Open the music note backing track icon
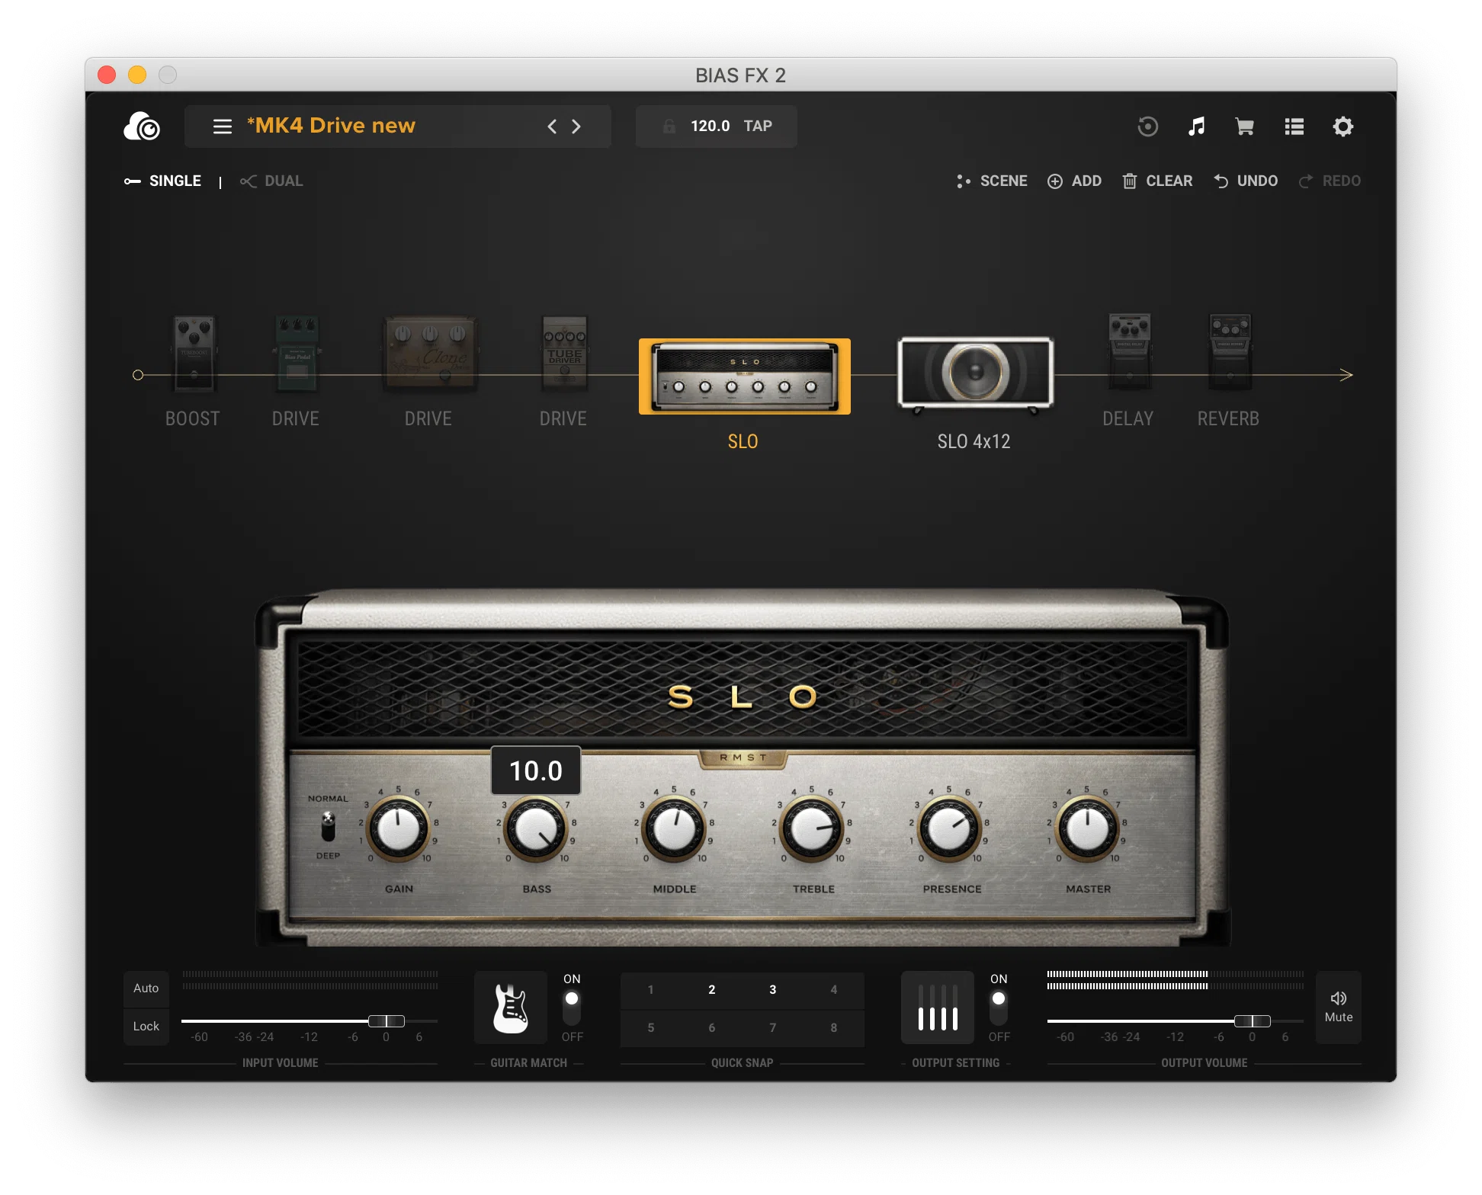 point(1196,127)
